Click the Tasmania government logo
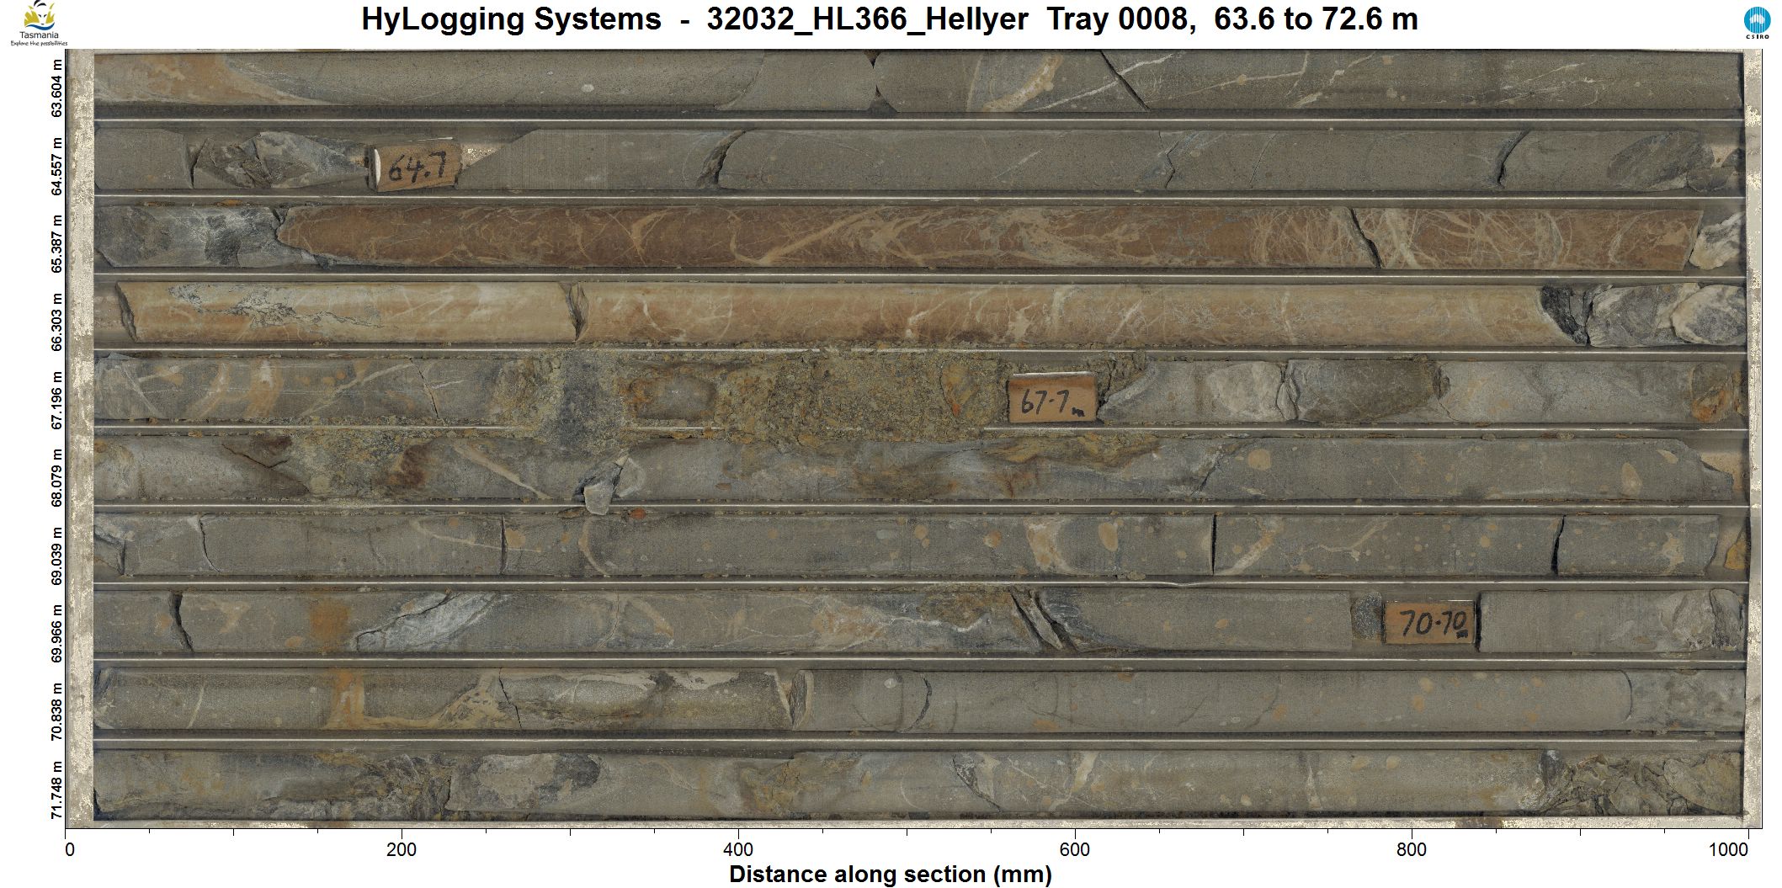This screenshot has width=1782, height=888. pyautogui.click(x=38, y=24)
